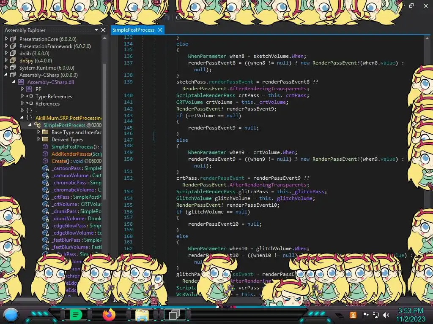Select the _chromaticVolume field in tree
433x324 pixels.
[x=76, y=190]
